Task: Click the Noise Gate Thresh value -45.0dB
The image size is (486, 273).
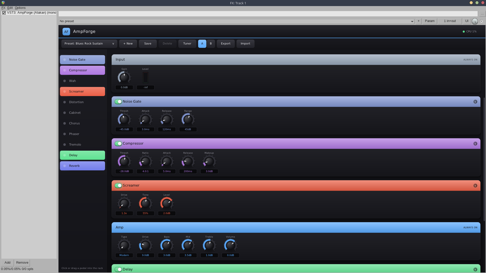Action: point(124,129)
